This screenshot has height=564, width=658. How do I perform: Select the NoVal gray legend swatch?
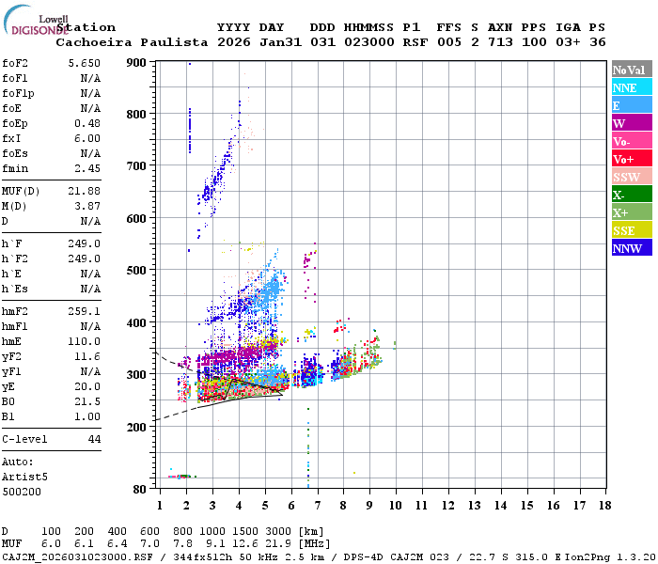click(632, 70)
